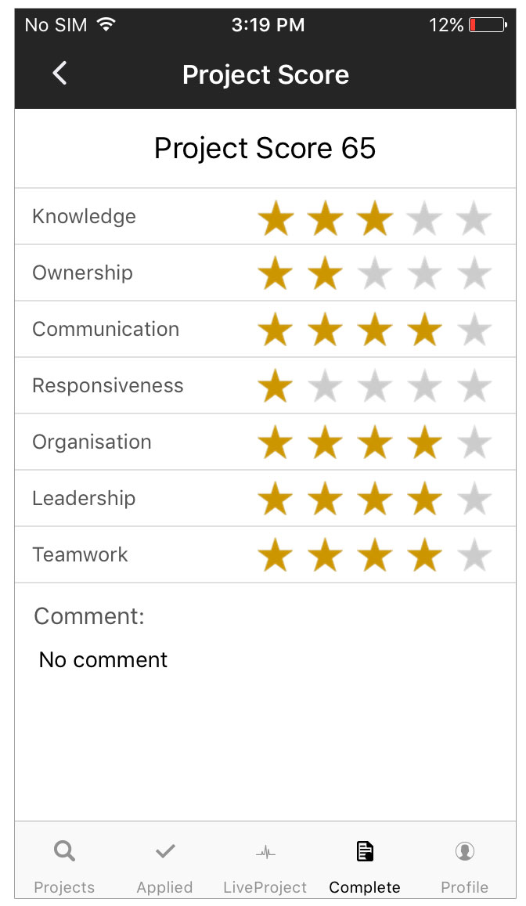Set Responsiveness rating to five stars
Viewport: 526px width, 906px height.
(474, 388)
